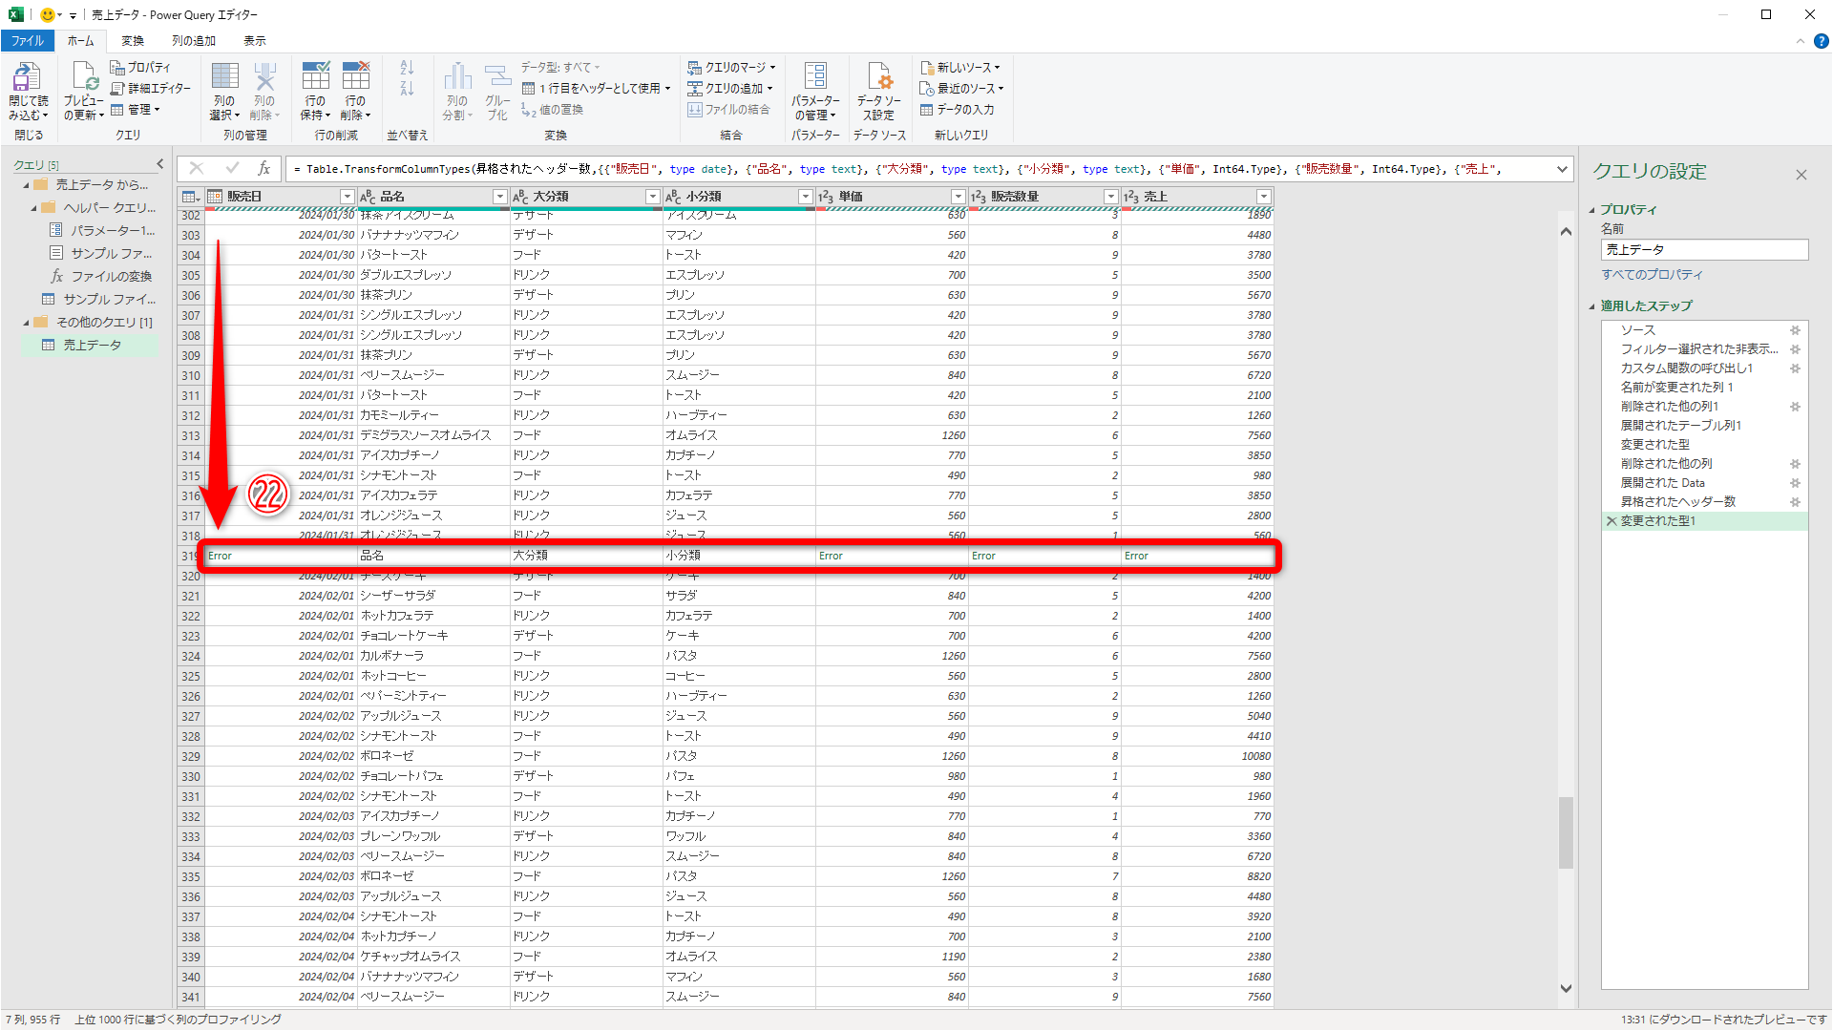Viewport: 1833px width, 1031px height.
Task: Select 展開された Data applied step
Action: (1662, 483)
